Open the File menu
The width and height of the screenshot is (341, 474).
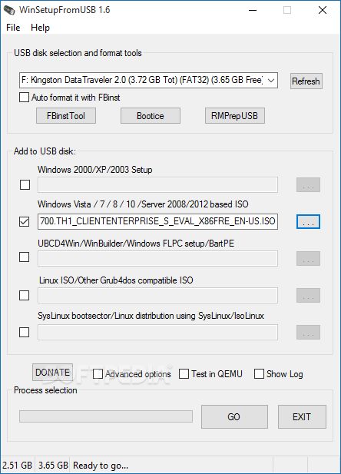click(13, 28)
